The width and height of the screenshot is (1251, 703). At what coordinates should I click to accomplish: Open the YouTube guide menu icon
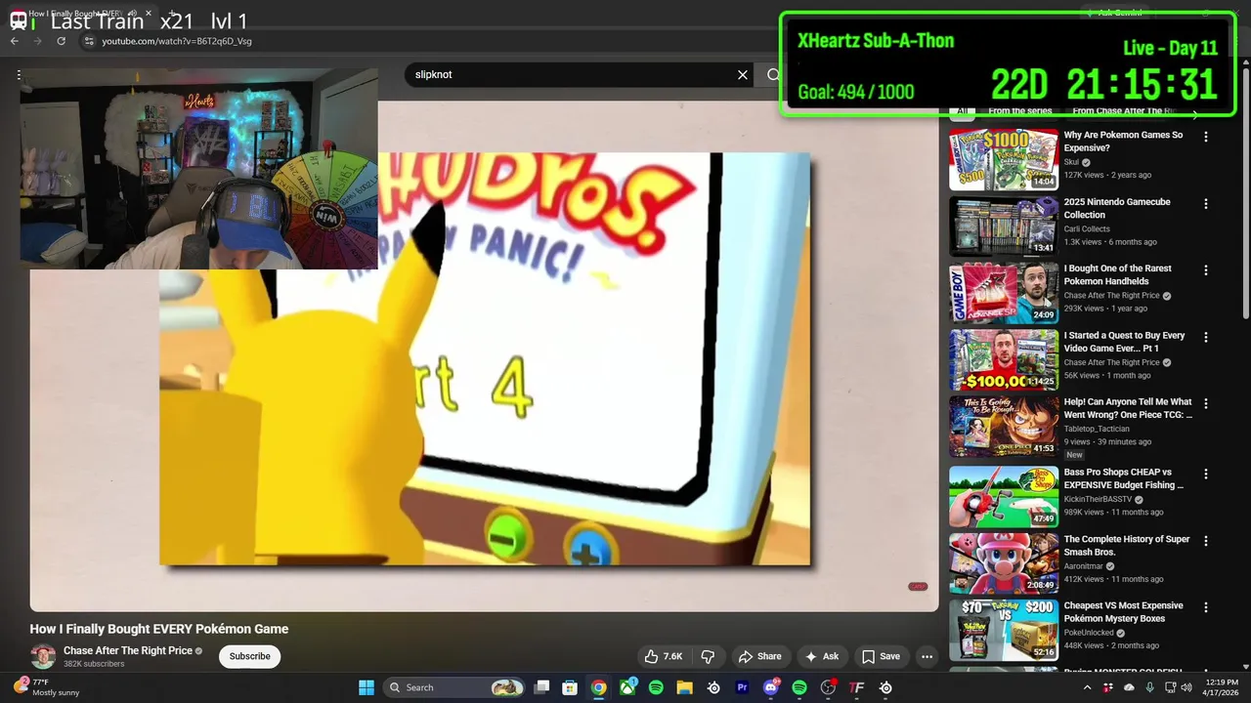click(19, 74)
